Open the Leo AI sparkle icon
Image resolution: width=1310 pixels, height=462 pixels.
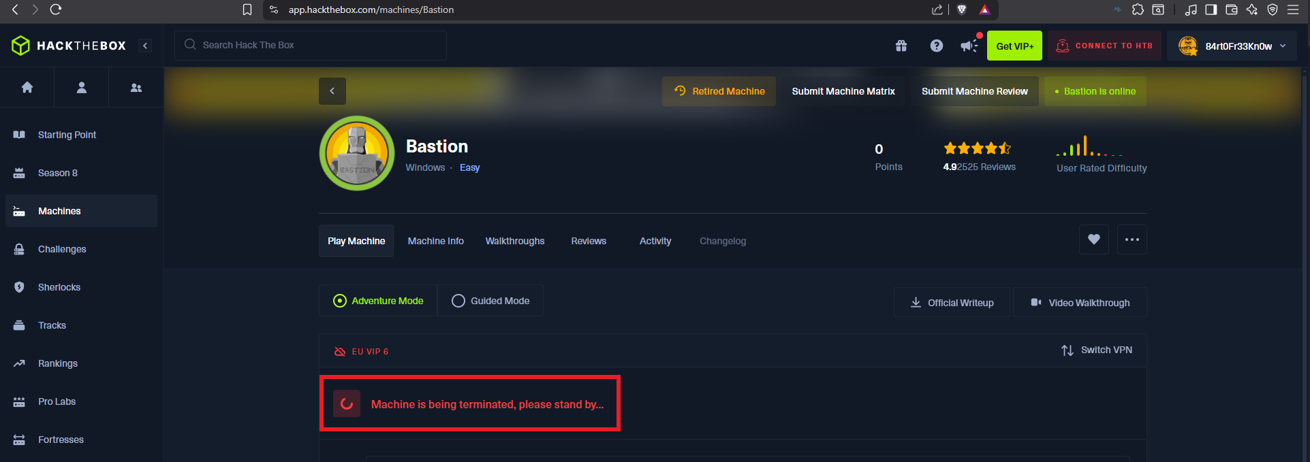[x=1252, y=10]
